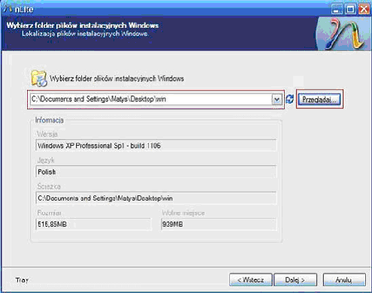This screenshot has height=293, width=372.
Task: Click the Język field showing Polish
Action: coord(156,172)
